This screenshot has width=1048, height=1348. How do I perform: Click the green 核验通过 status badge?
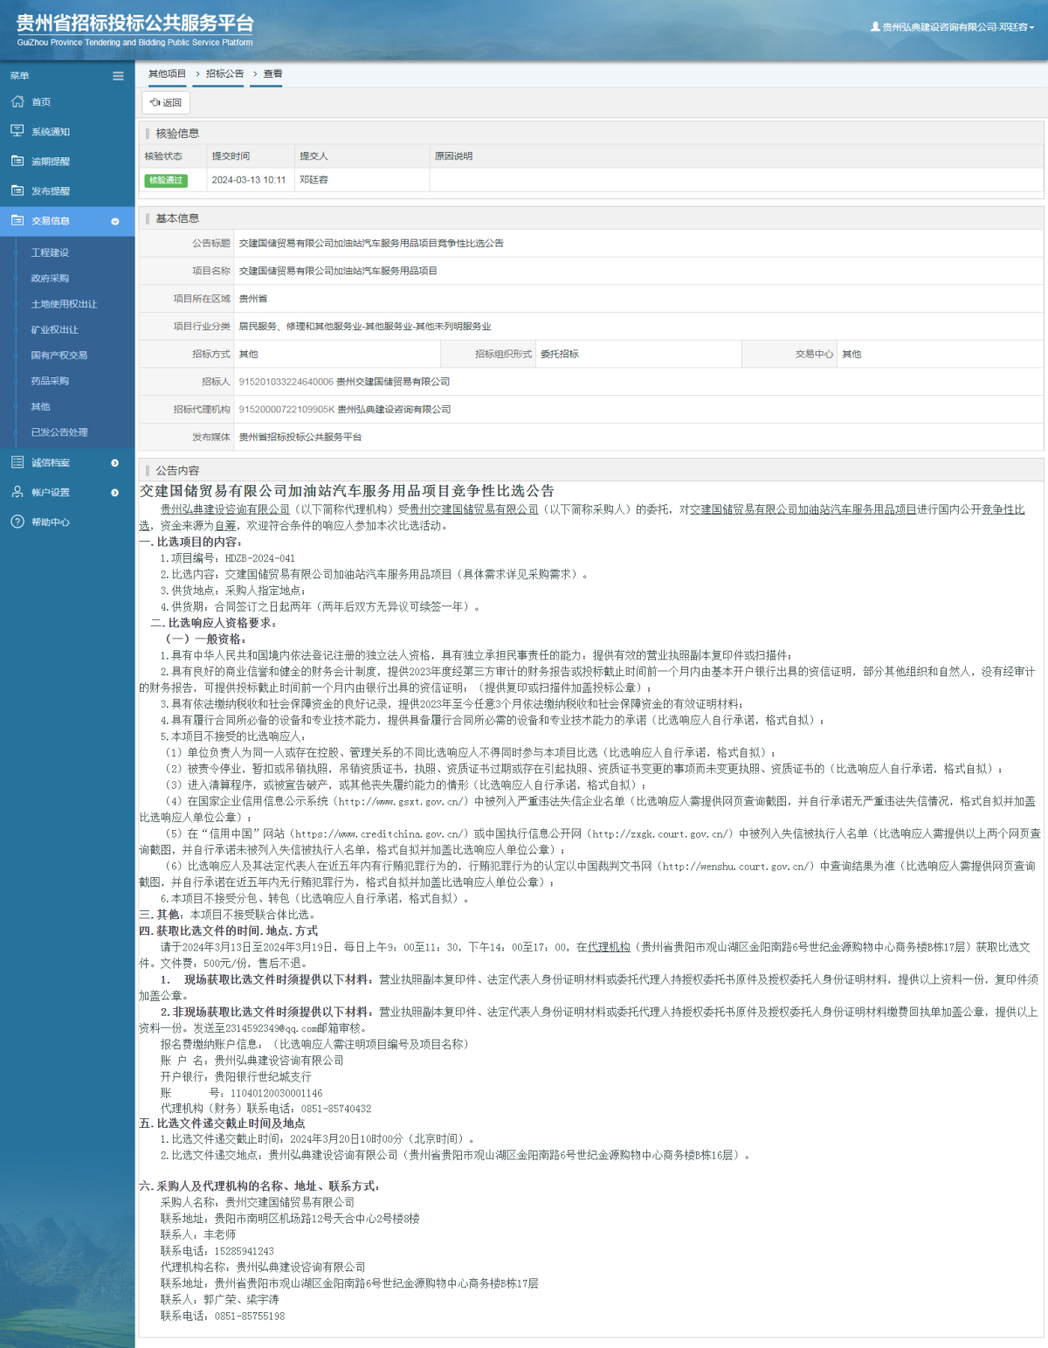pyautogui.click(x=166, y=180)
